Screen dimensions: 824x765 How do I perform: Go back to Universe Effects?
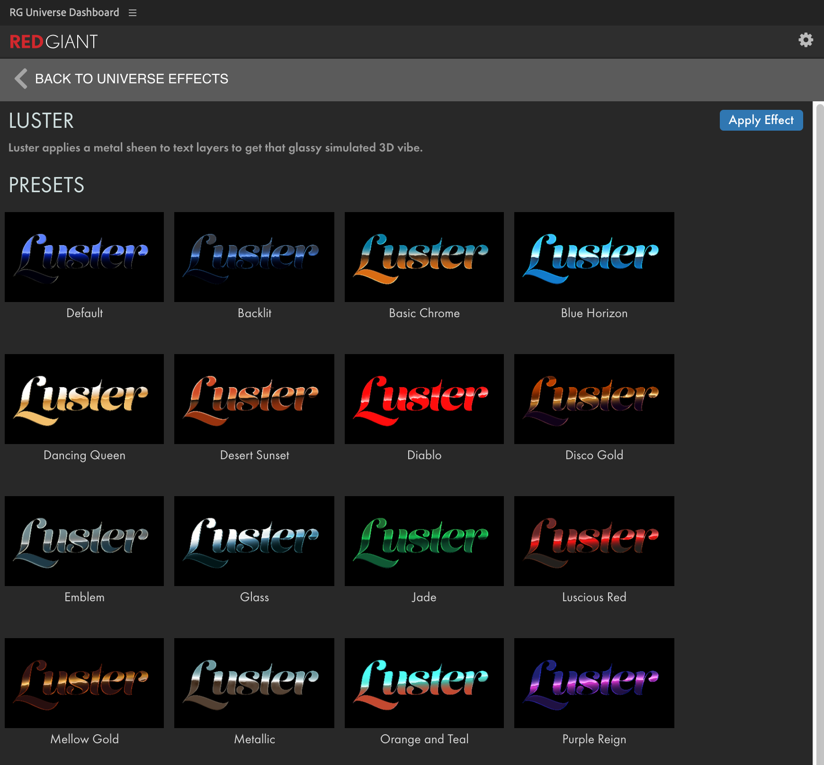[132, 79]
